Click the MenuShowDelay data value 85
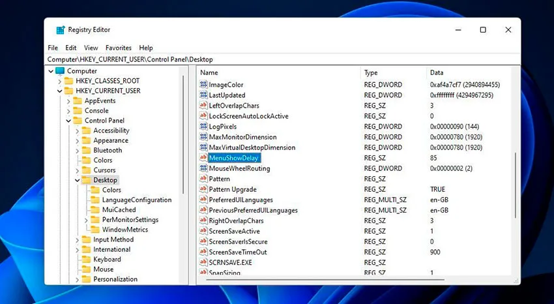 433,158
